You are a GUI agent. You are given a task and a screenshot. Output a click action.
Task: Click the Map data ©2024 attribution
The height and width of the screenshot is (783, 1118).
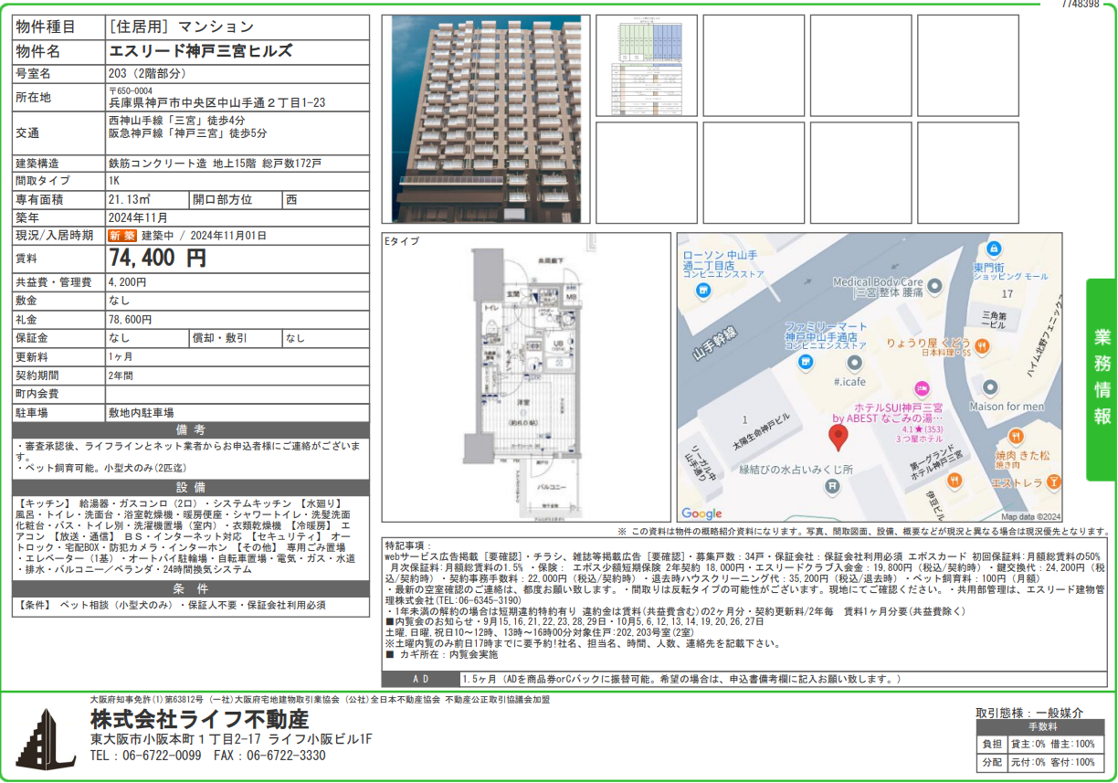pos(1030,516)
